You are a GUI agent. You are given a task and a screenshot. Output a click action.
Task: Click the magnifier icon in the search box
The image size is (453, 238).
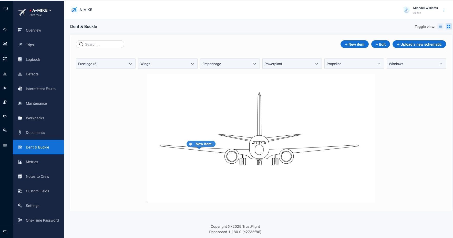(81, 44)
